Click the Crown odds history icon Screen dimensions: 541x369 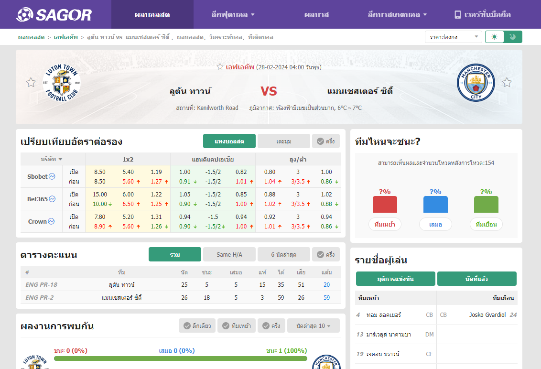[52, 221]
